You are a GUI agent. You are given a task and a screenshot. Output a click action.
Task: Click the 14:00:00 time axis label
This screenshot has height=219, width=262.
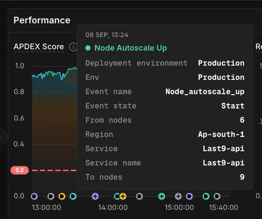tap(113, 208)
